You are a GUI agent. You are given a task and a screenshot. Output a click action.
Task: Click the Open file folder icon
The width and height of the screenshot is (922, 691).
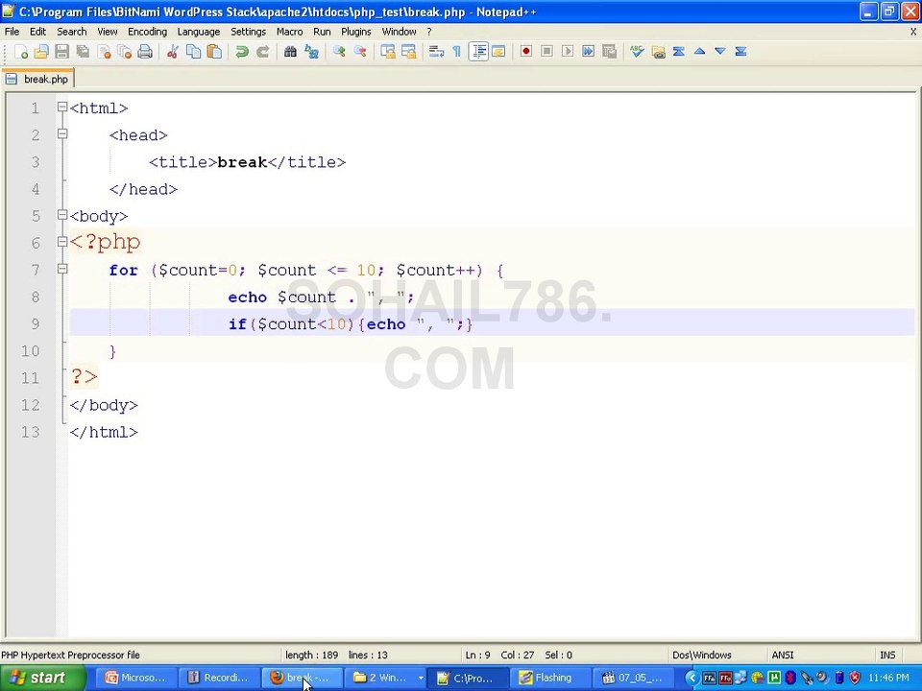click(x=41, y=52)
